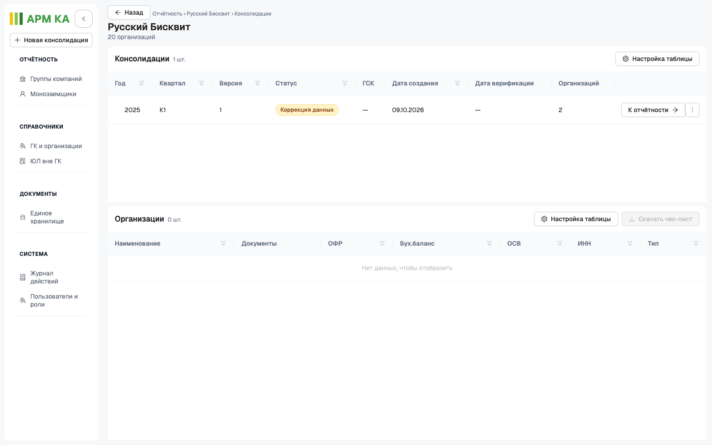The width and height of the screenshot is (712, 445).
Task: Open ЮЛ вне ГК directory
Action: tap(51, 161)
